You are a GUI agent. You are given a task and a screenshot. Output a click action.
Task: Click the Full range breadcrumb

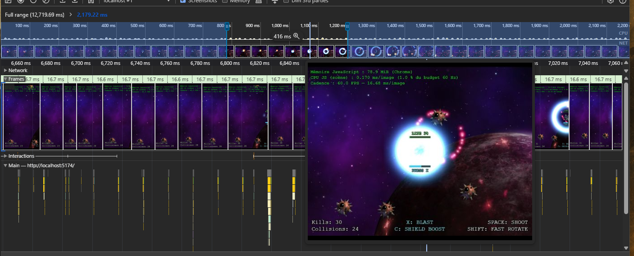[x=35, y=15]
